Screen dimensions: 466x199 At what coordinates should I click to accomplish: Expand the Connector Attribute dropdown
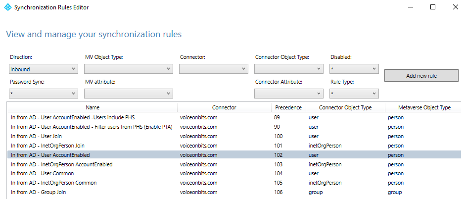click(x=288, y=94)
